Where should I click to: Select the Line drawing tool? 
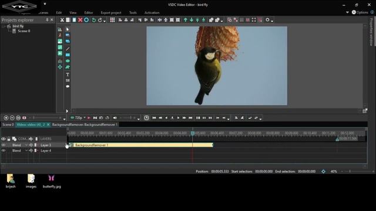click(x=68, y=49)
